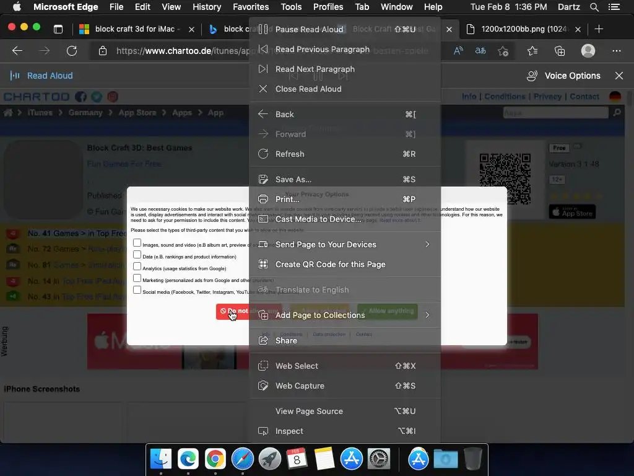Click the page search input field

tap(555, 113)
